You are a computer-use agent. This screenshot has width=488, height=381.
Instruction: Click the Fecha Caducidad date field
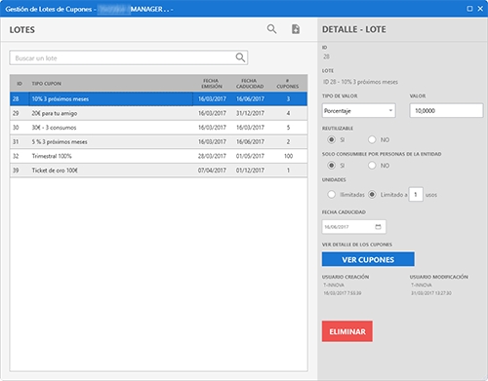pos(354,227)
